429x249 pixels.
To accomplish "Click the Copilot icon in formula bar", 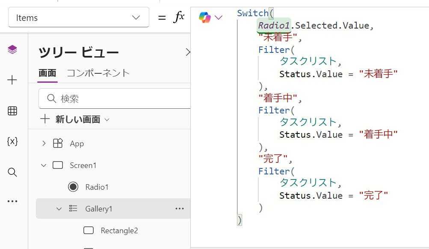I will (x=205, y=17).
